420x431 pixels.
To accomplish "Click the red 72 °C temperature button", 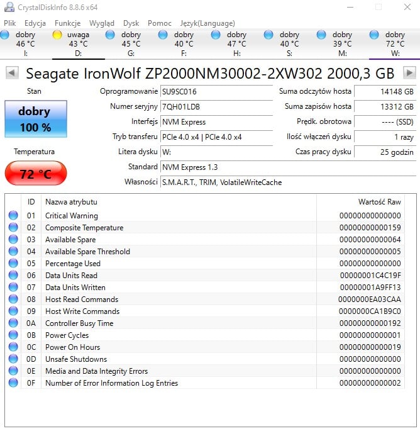I will [x=36, y=174].
